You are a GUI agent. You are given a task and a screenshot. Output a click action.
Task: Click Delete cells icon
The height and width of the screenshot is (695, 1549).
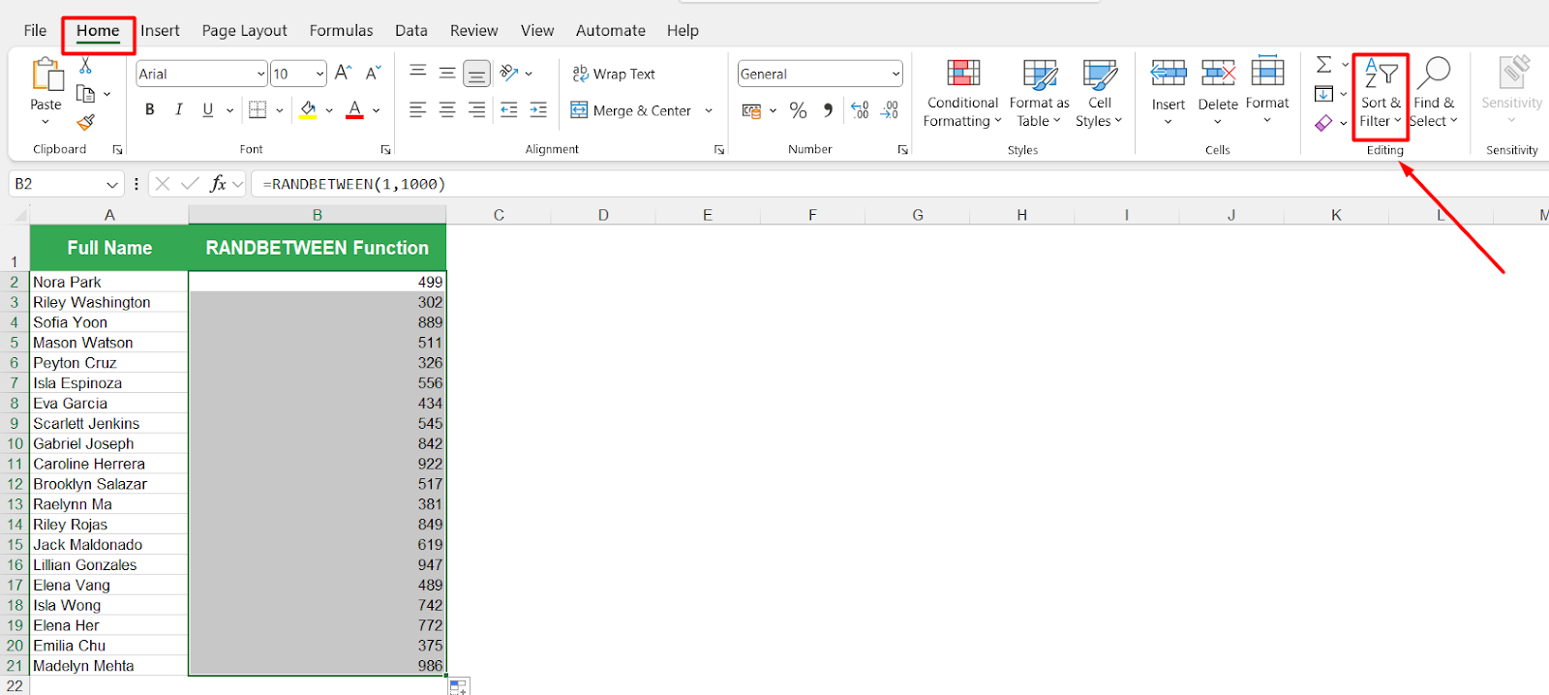pyautogui.click(x=1218, y=74)
